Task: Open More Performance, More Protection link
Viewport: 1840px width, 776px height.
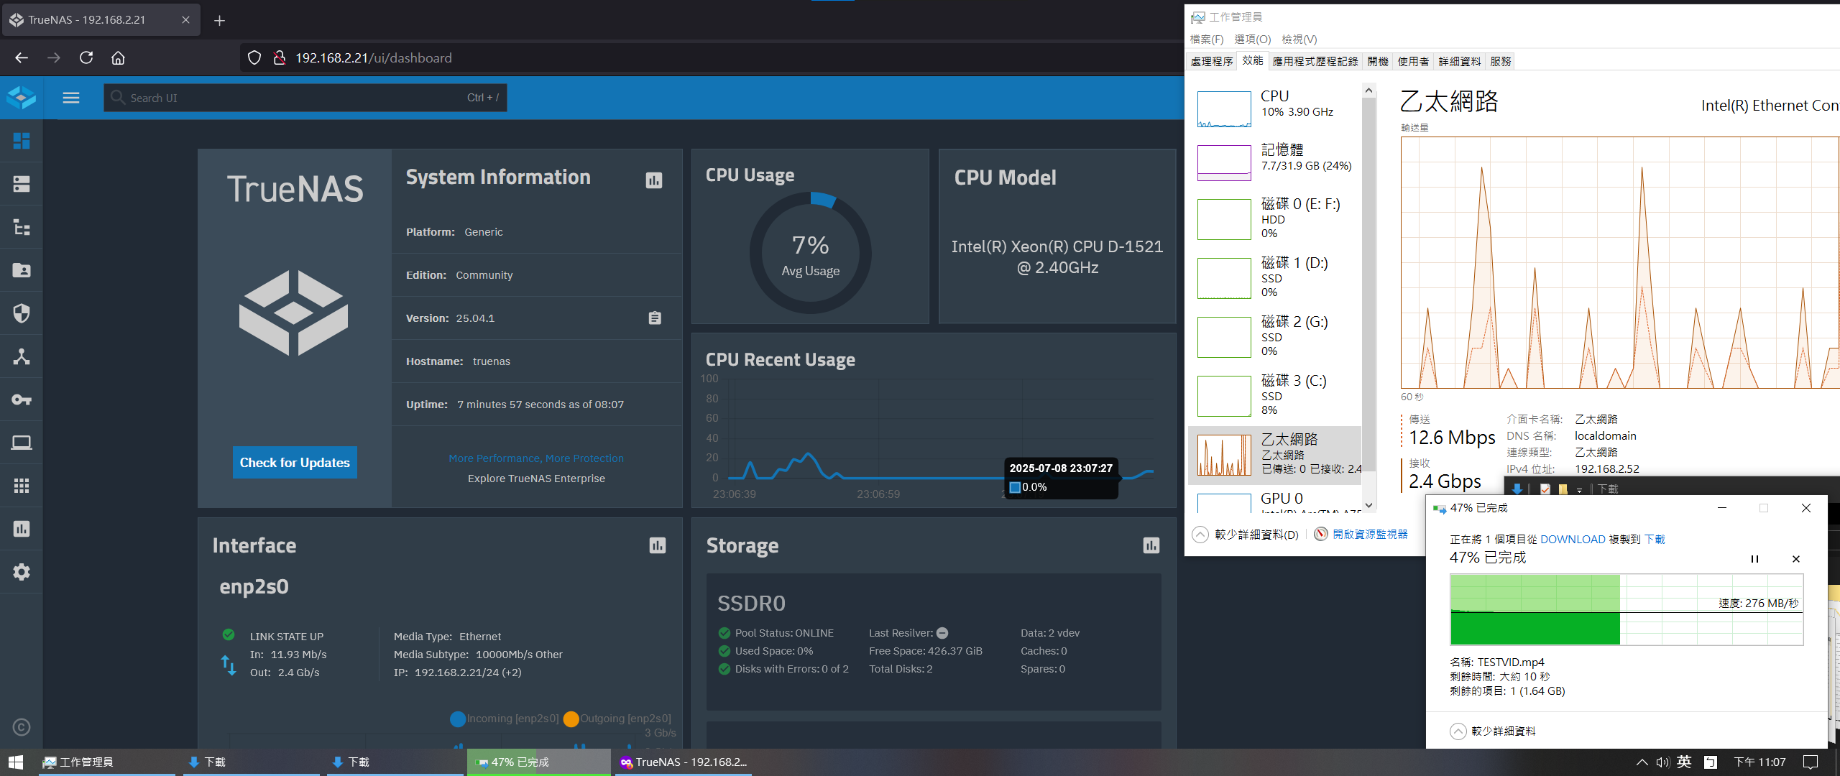Action: 536,458
